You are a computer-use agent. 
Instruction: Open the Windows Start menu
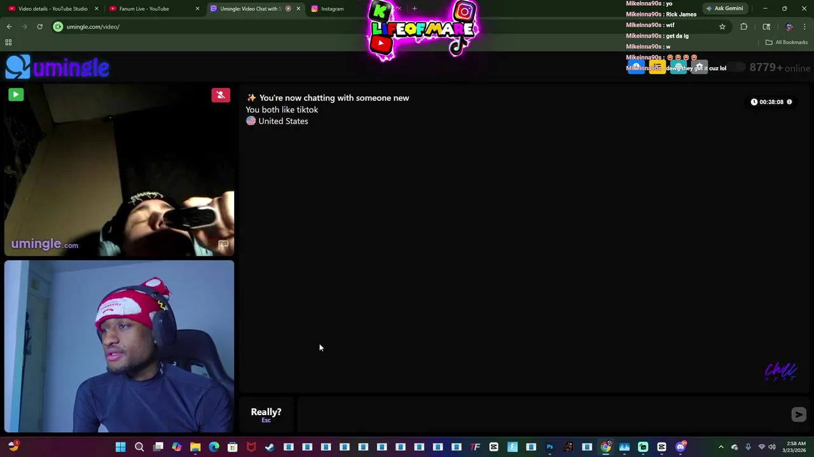pos(120,447)
